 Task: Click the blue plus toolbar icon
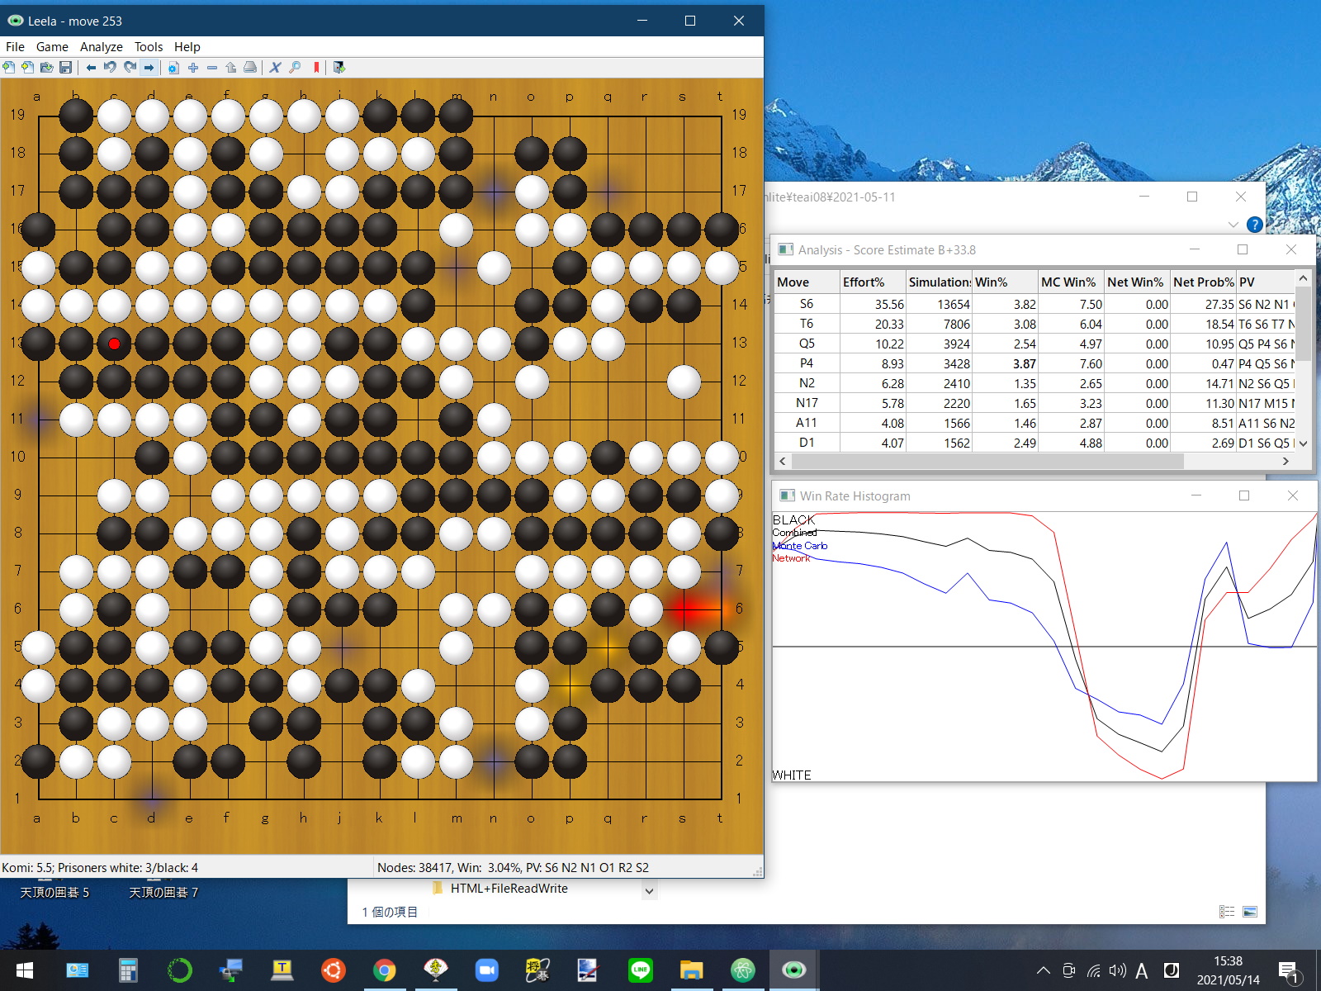pyautogui.click(x=193, y=68)
